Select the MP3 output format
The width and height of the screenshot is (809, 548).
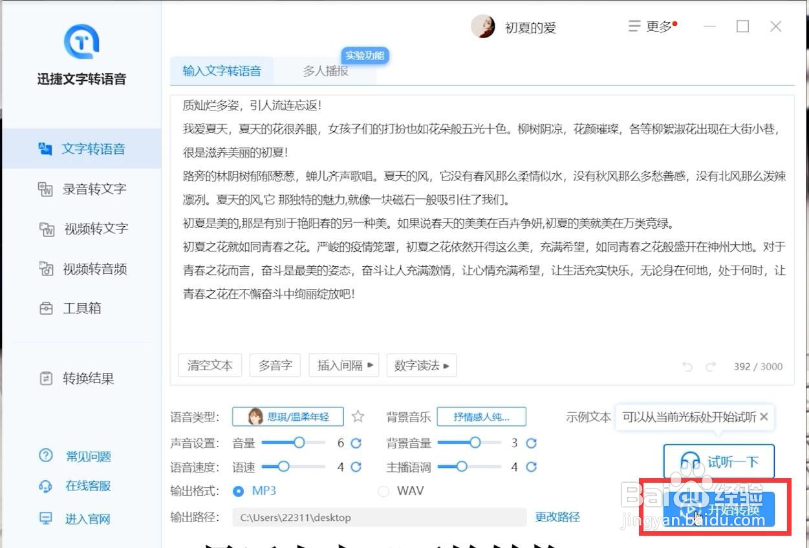[x=255, y=491]
